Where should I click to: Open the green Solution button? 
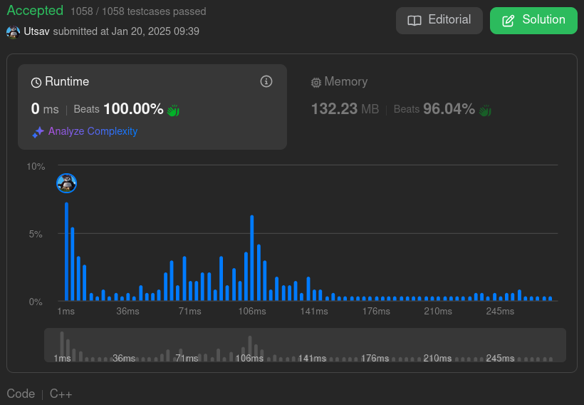[x=533, y=21]
